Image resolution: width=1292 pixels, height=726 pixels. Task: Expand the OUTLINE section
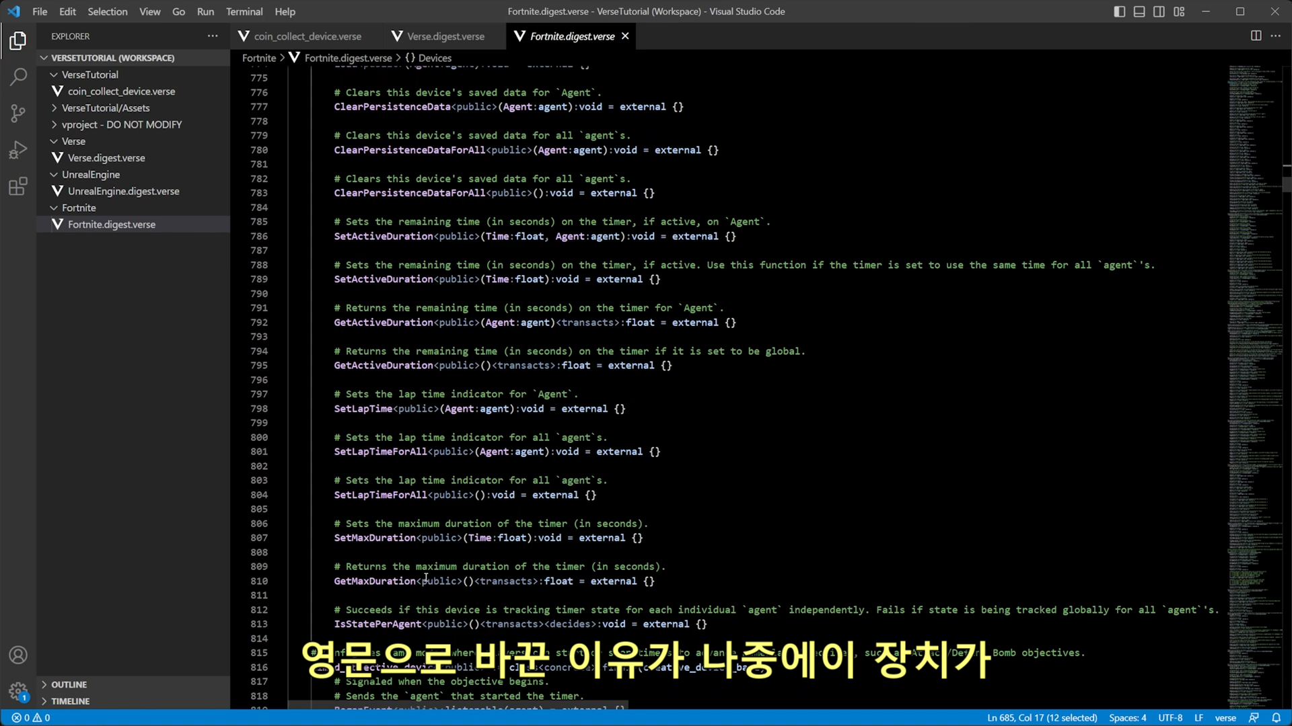pyautogui.click(x=69, y=684)
